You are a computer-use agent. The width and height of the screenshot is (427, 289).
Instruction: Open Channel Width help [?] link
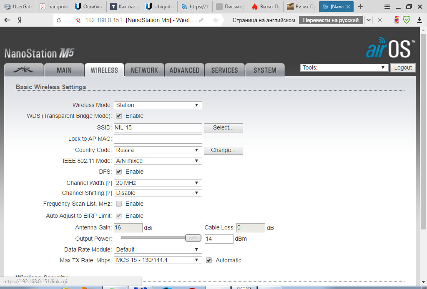coord(109,183)
